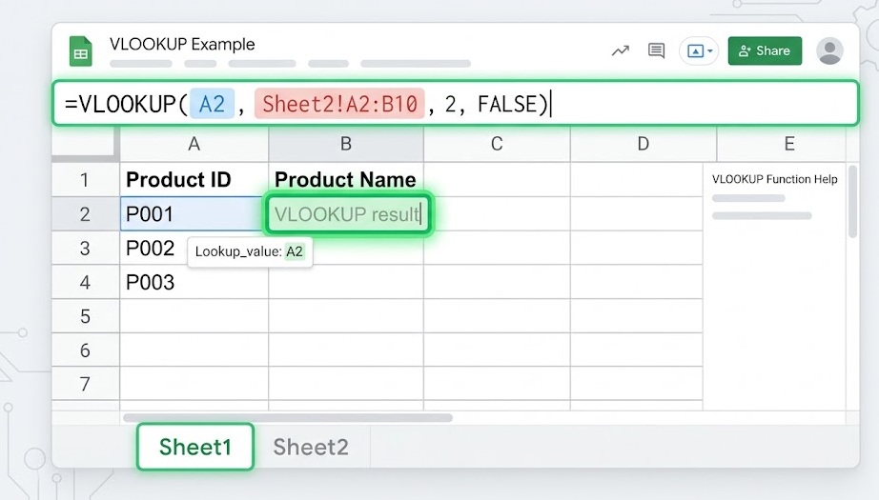Click the green Share button
This screenshot has height=500, width=879.
765,50
